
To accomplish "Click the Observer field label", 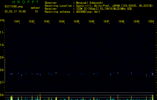I will pos(51,3).
